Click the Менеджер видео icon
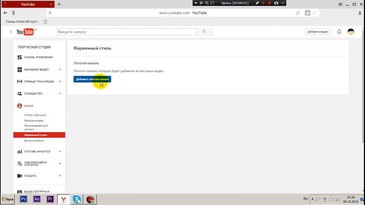 pyautogui.click(x=19, y=69)
